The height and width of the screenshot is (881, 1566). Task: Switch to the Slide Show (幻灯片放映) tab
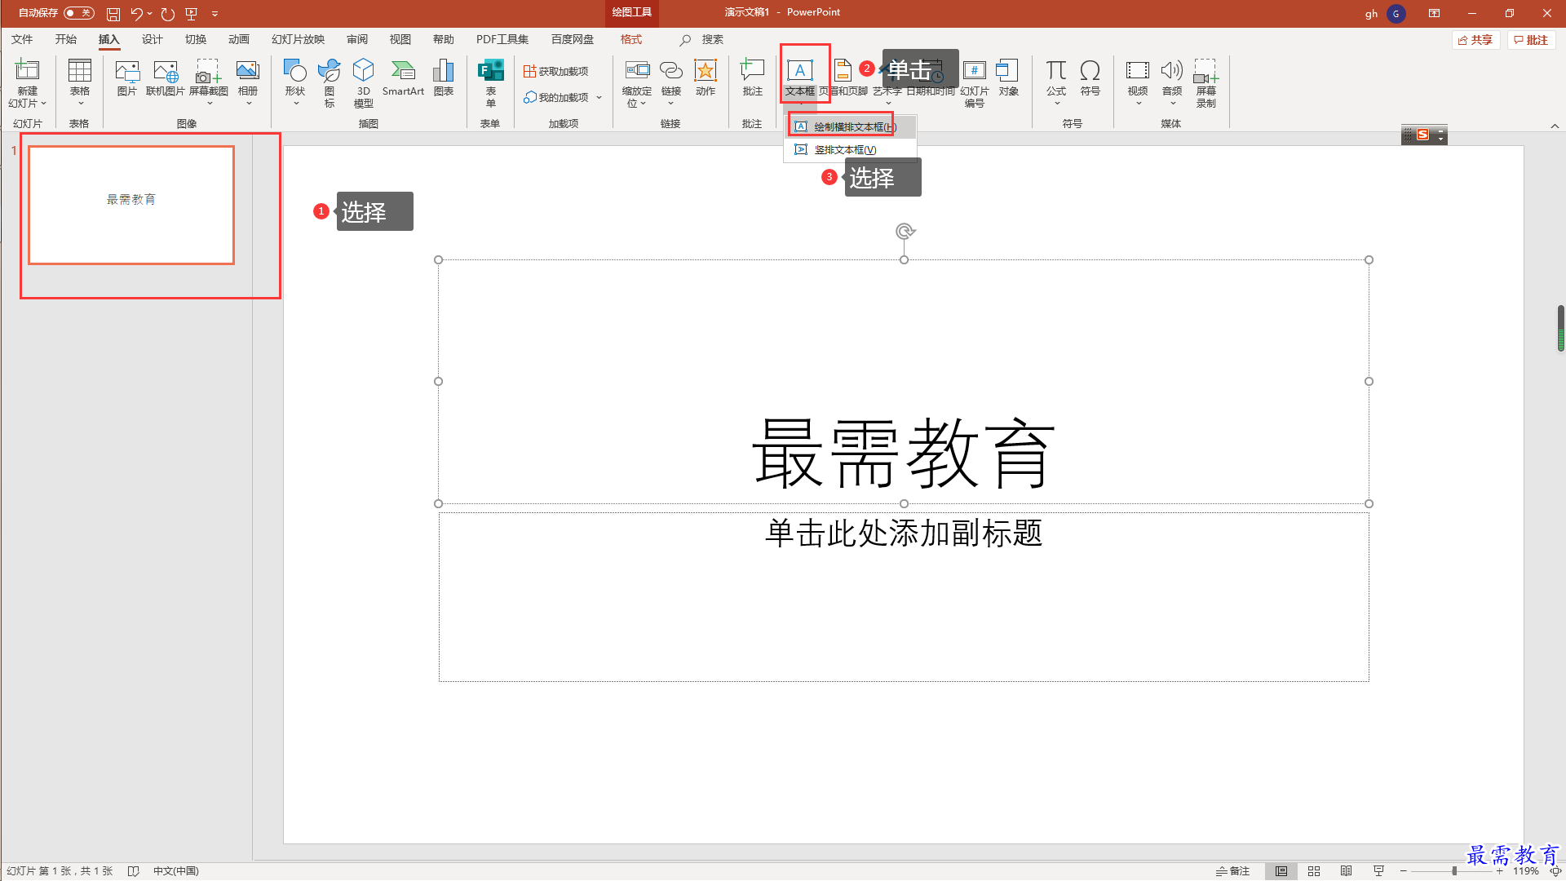point(298,39)
